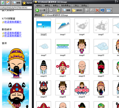Click the blue Undo arrow icon
This screenshot has width=119, height=108.
point(103,10)
